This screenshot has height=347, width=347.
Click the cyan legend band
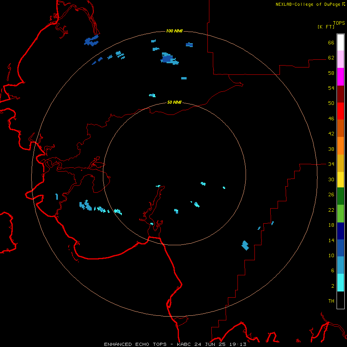(x=340, y=283)
